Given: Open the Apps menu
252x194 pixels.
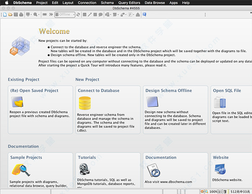Looking at the screenshot, I should click(173, 3).
